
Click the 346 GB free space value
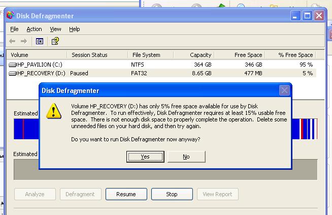(x=253, y=65)
